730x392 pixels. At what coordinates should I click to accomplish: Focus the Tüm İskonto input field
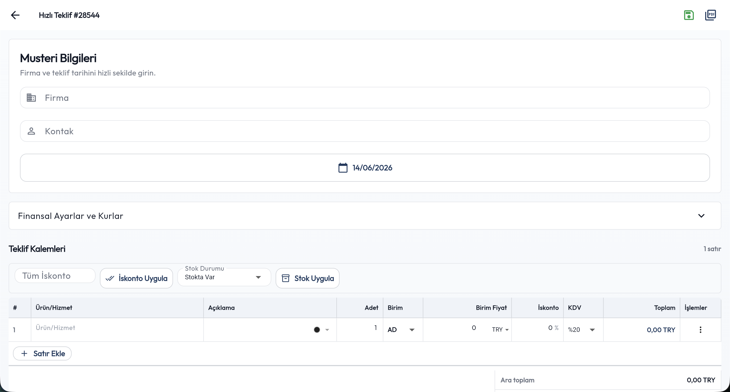(x=55, y=276)
